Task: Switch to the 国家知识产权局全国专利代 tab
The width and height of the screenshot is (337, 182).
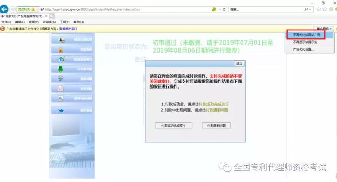Action: tap(24, 16)
